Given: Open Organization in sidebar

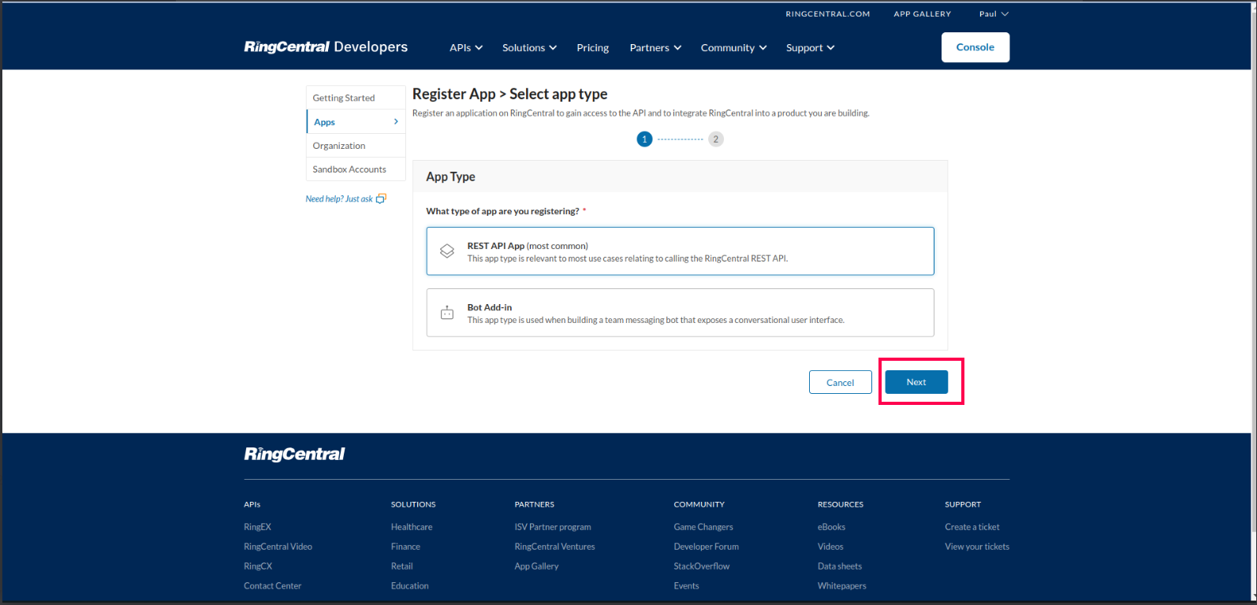Looking at the screenshot, I should point(356,146).
